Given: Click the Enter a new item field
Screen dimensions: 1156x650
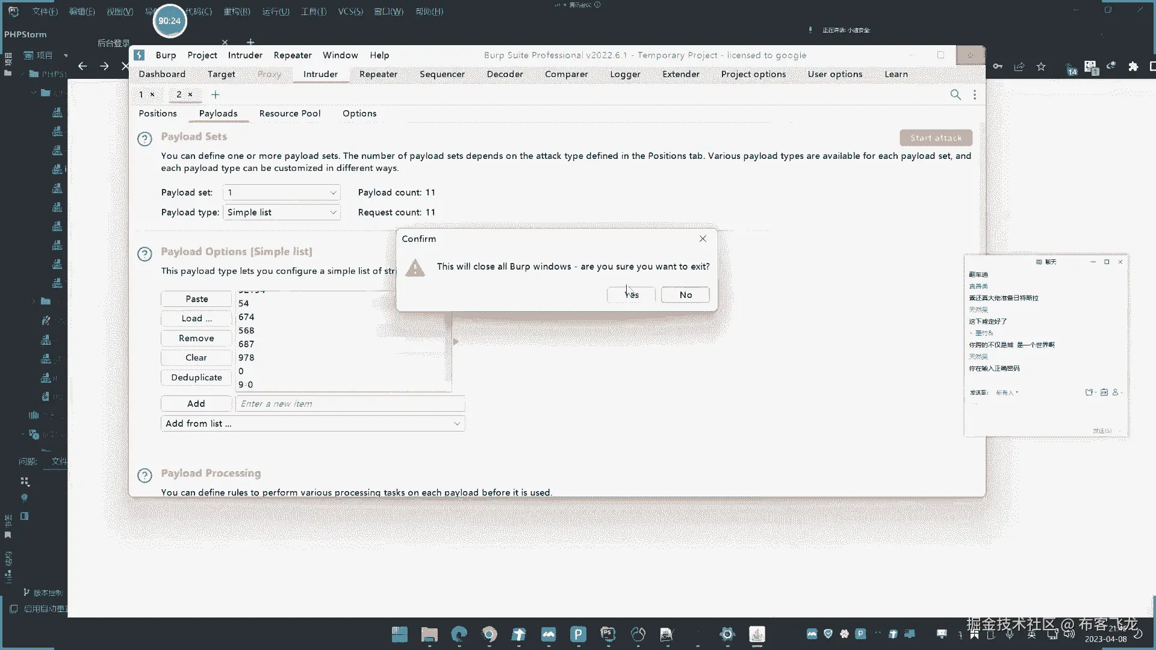Looking at the screenshot, I should coord(350,404).
